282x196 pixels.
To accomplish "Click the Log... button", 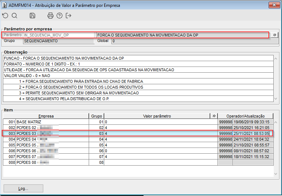I will [23, 188].
